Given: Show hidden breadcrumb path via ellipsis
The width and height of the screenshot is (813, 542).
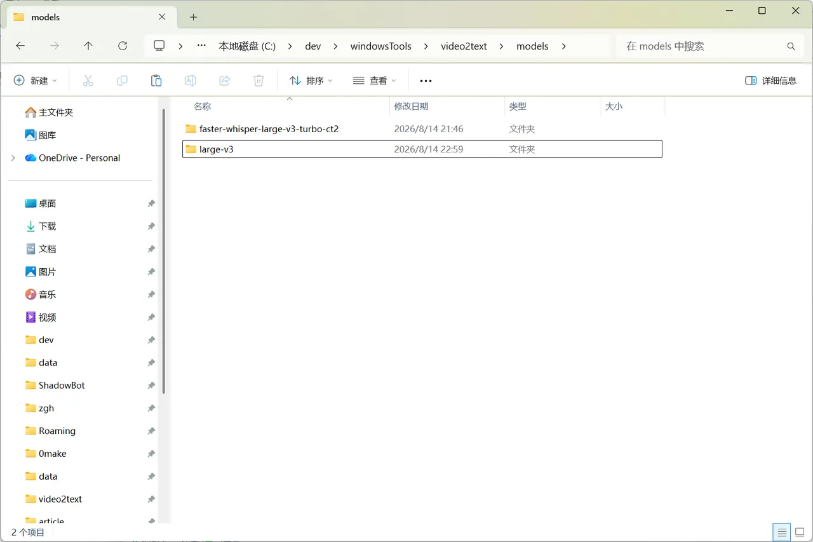Looking at the screenshot, I should pyautogui.click(x=201, y=46).
